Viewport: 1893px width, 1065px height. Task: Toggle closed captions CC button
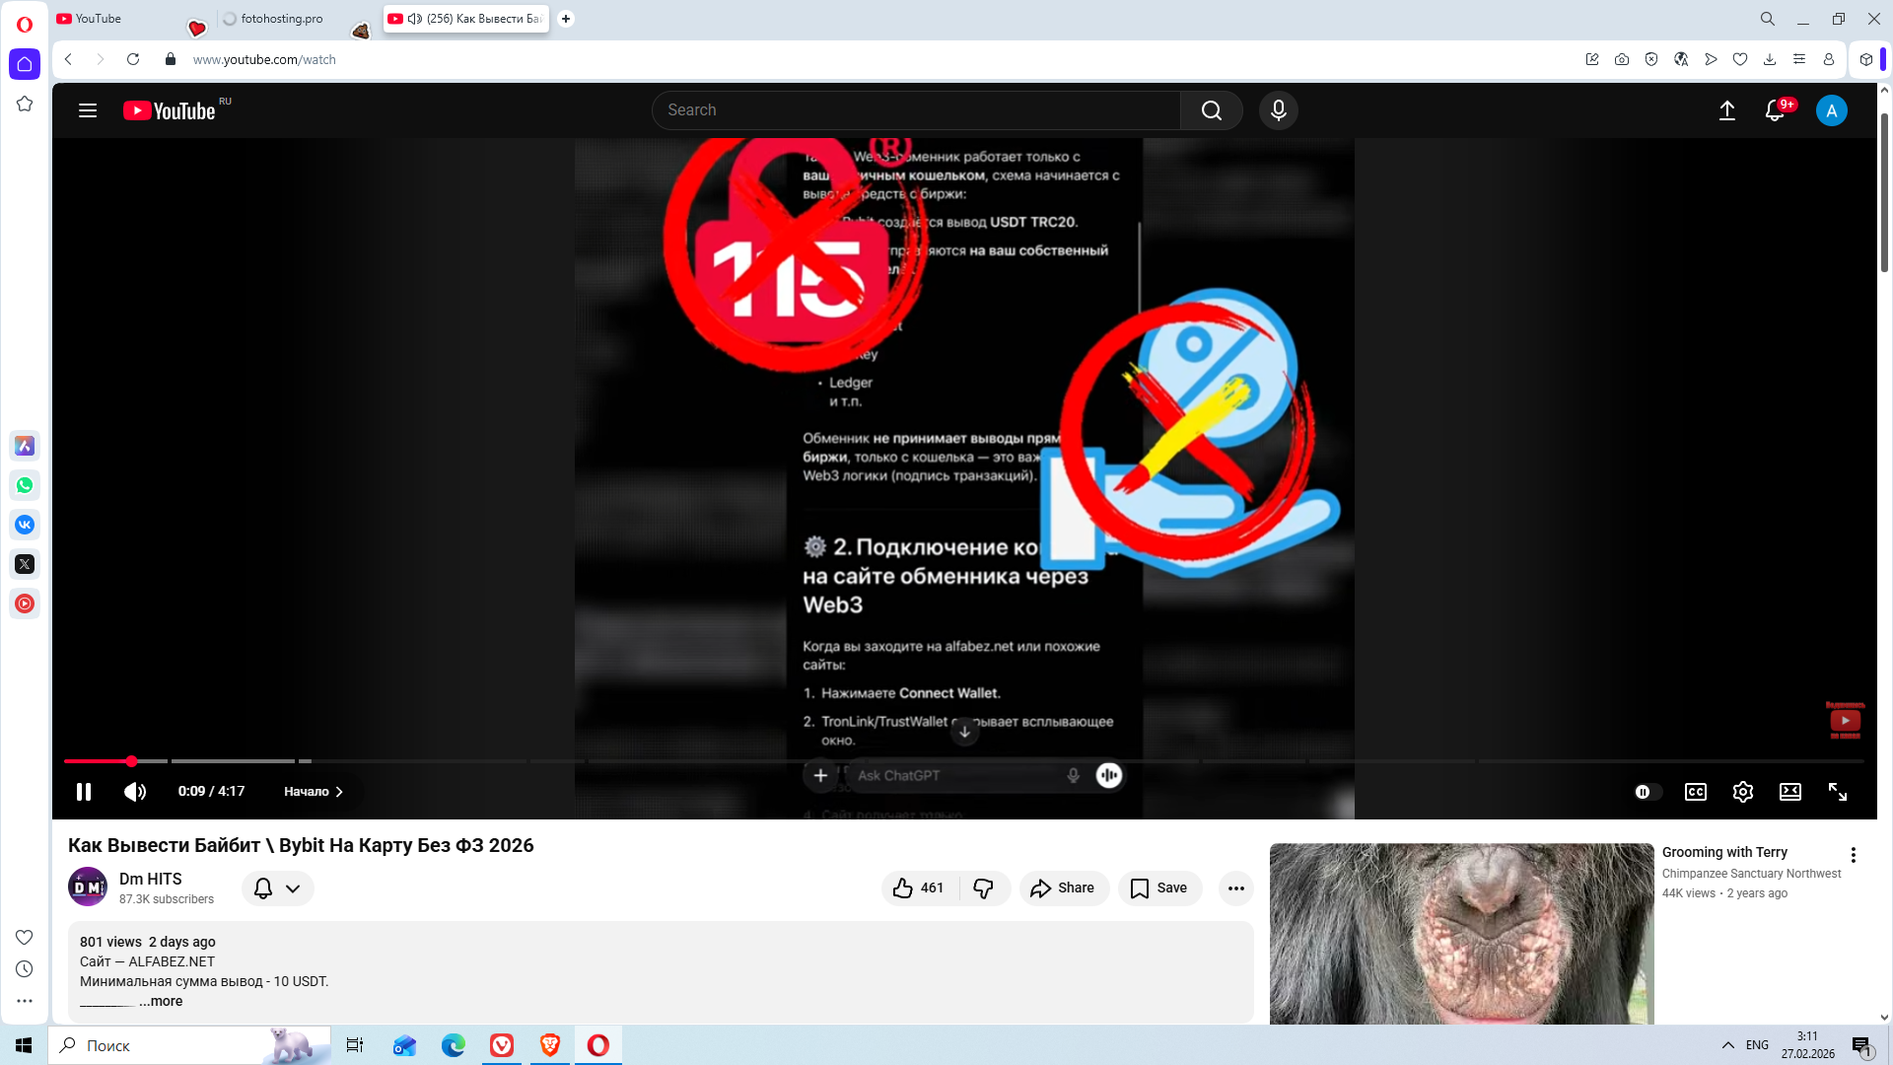(1695, 792)
